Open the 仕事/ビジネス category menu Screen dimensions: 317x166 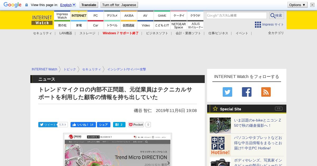(218, 33)
